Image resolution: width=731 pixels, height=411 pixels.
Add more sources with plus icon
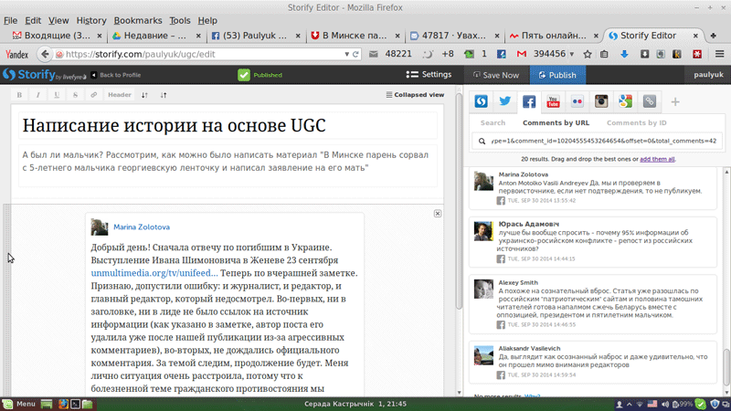coord(675,101)
